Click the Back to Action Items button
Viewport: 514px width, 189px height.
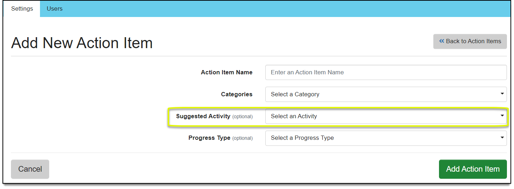click(x=470, y=41)
